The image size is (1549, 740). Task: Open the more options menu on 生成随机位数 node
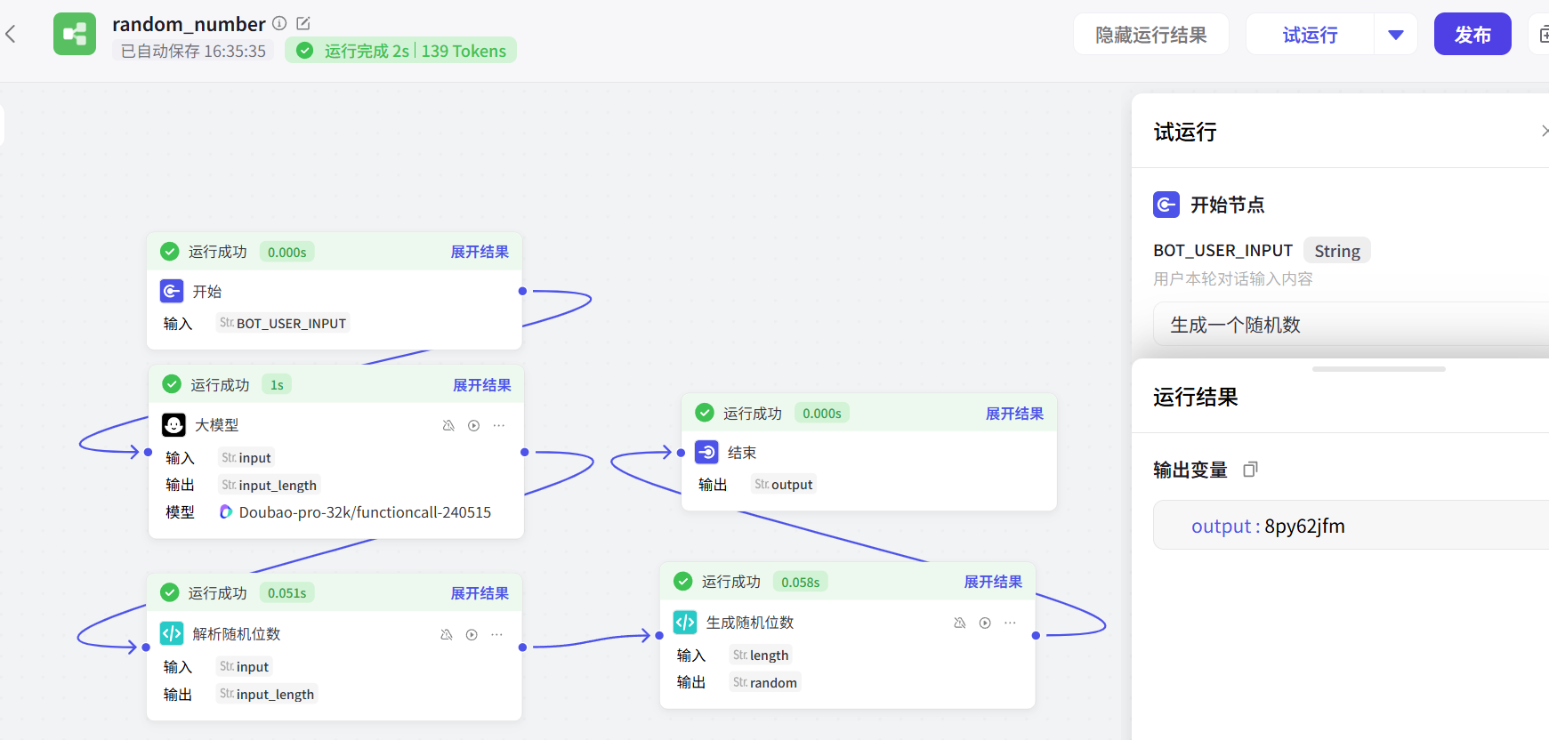click(x=1010, y=623)
